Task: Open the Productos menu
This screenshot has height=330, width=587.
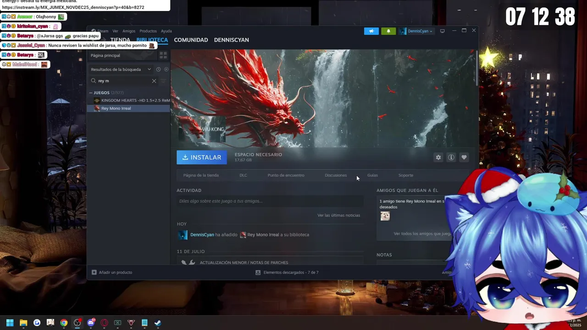Action: [148, 31]
